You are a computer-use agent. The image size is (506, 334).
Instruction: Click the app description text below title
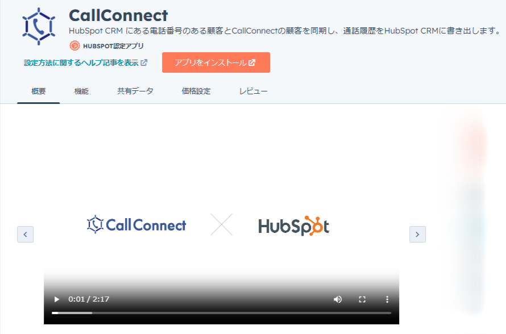pos(285,31)
